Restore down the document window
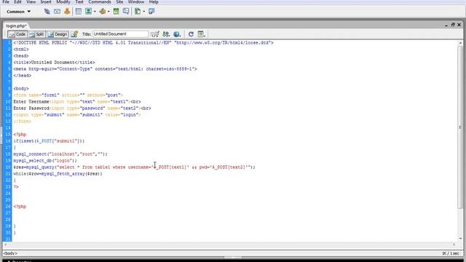The width and height of the screenshot is (466, 262). (453, 25)
